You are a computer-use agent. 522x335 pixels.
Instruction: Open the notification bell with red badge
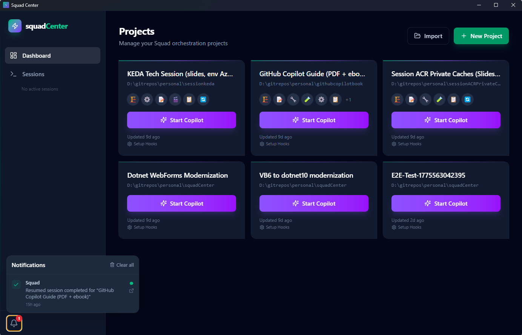[14, 323]
